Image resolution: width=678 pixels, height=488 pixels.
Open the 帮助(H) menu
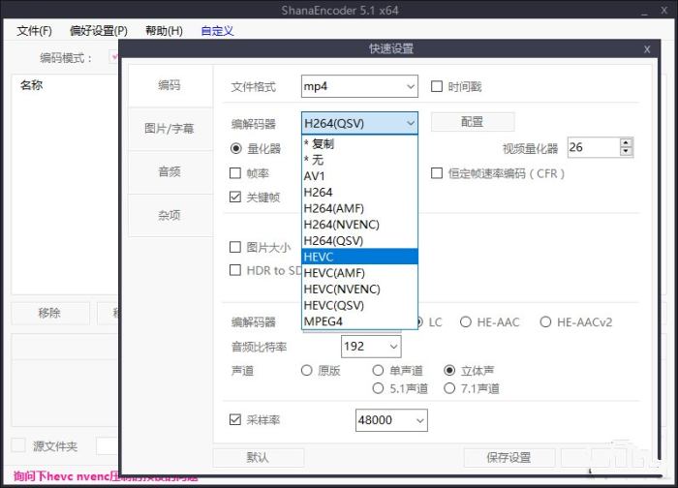(164, 31)
